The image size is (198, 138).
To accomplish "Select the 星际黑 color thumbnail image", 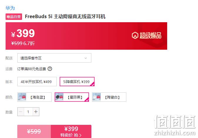I will pos(59,97).
